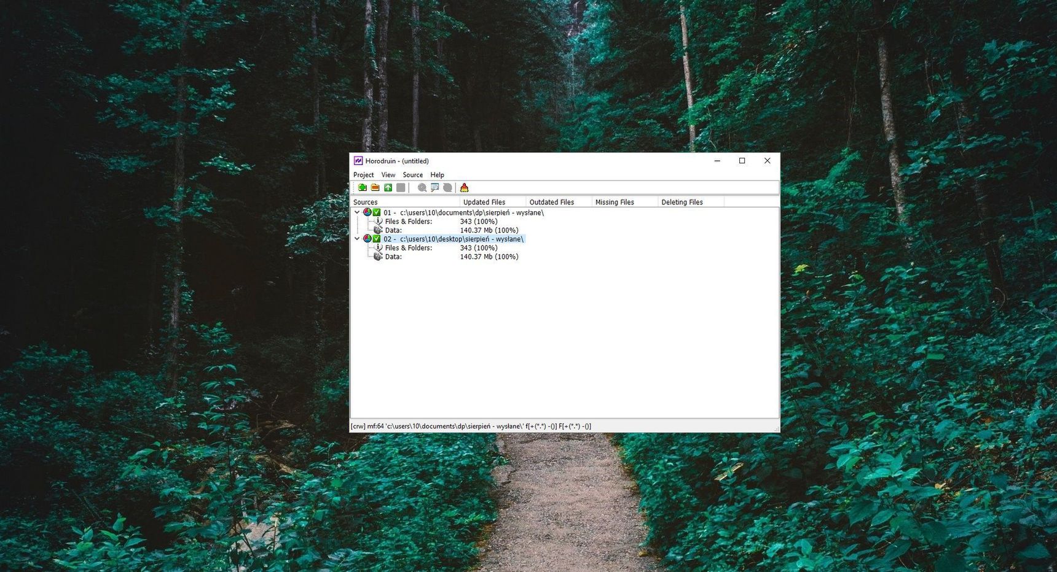Image resolution: width=1057 pixels, height=572 pixels.
Task: Click 343 (100%) value under source 02
Action: (479, 248)
